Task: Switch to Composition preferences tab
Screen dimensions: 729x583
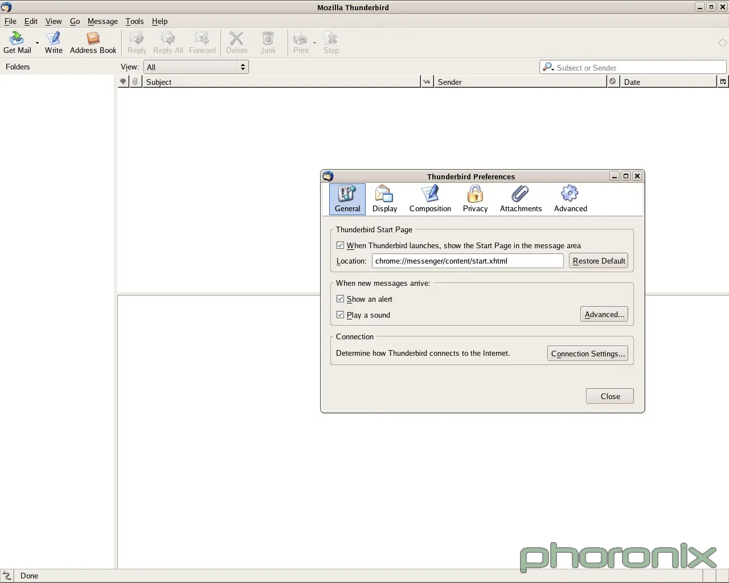Action: 430,199
